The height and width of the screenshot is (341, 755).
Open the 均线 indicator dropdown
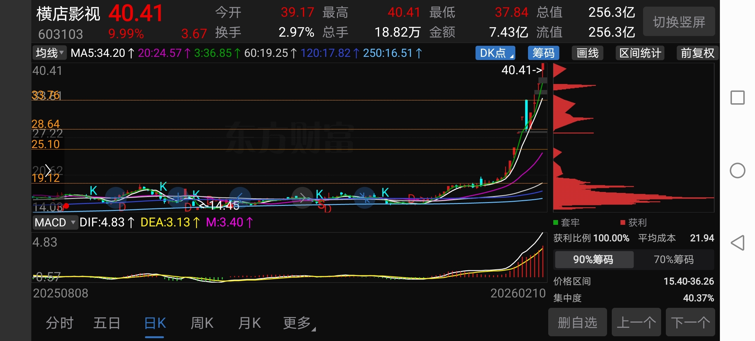[49, 53]
